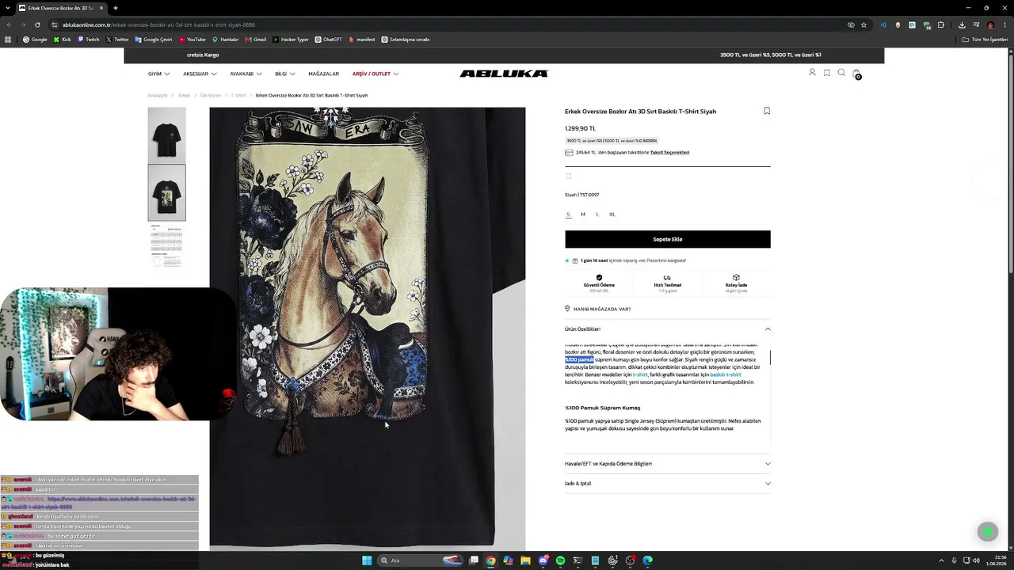Add the shirt with Sepete Ekle
This screenshot has height=570, width=1014.
667,239
